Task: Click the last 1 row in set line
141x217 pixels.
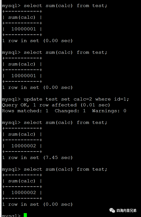Action: 37,204
